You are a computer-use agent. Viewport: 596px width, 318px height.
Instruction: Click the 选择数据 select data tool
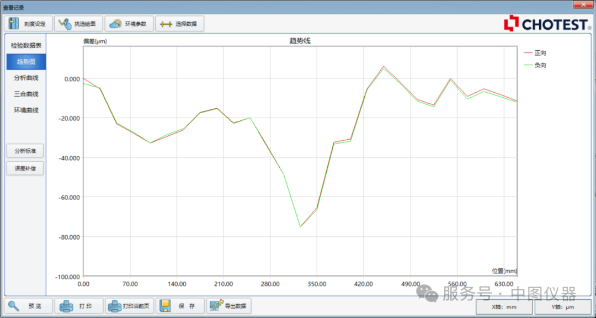click(x=180, y=24)
